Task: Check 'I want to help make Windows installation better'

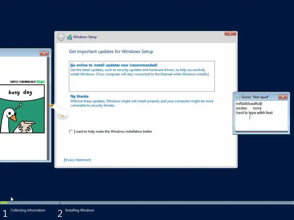Action: [71, 131]
